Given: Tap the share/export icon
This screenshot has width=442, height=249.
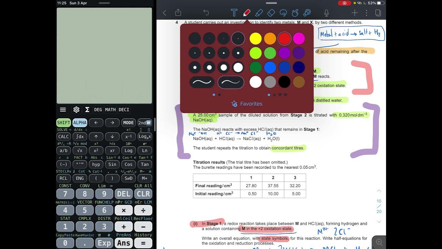Looking at the screenshot, I should tap(178, 12).
